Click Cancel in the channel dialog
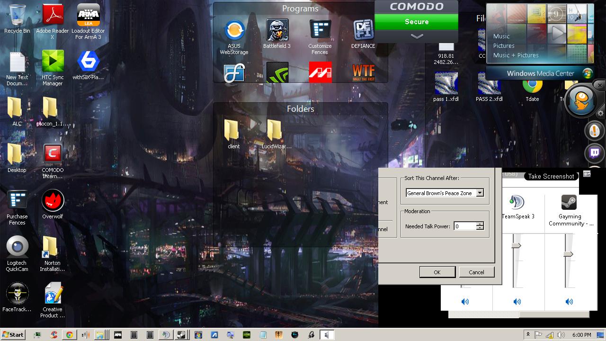Viewport: 606px width, 341px height. 476,272
